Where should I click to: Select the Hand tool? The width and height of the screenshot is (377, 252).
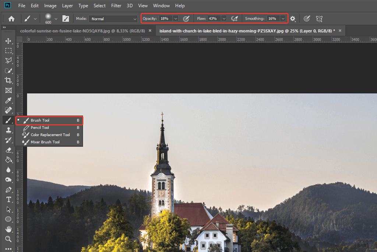[x=8, y=229]
